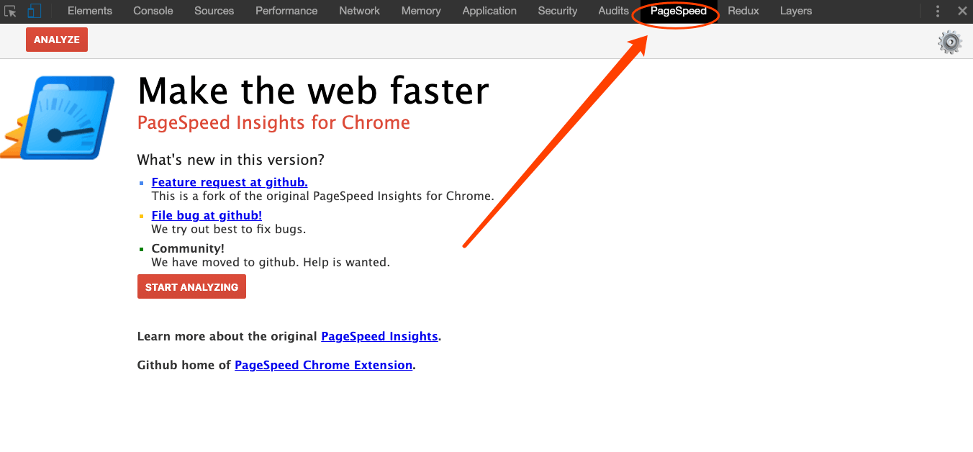Image resolution: width=973 pixels, height=452 pixels.
Task: Switch to the Elements tab
Action: coord(90,11)
